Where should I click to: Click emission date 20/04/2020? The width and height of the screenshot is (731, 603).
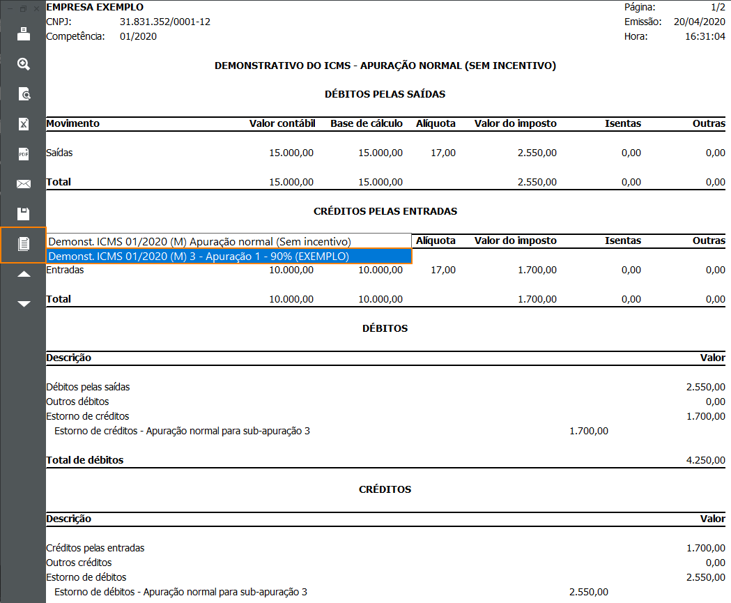pyautogui.click(x=700, y=22)
